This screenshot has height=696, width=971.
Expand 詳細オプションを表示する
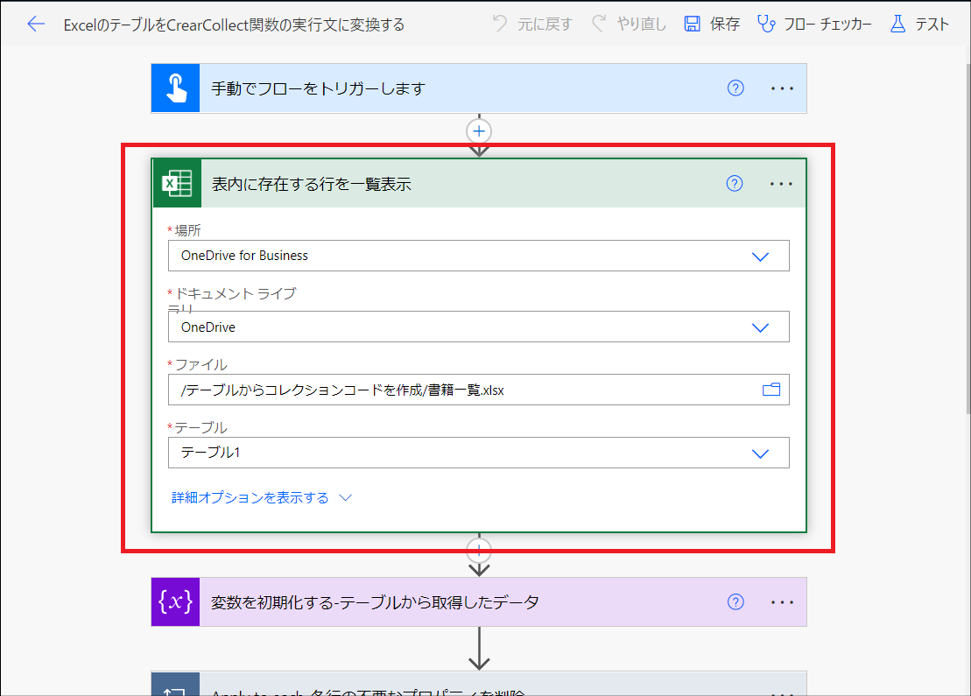pyautogui.click(x=261, y=498)
